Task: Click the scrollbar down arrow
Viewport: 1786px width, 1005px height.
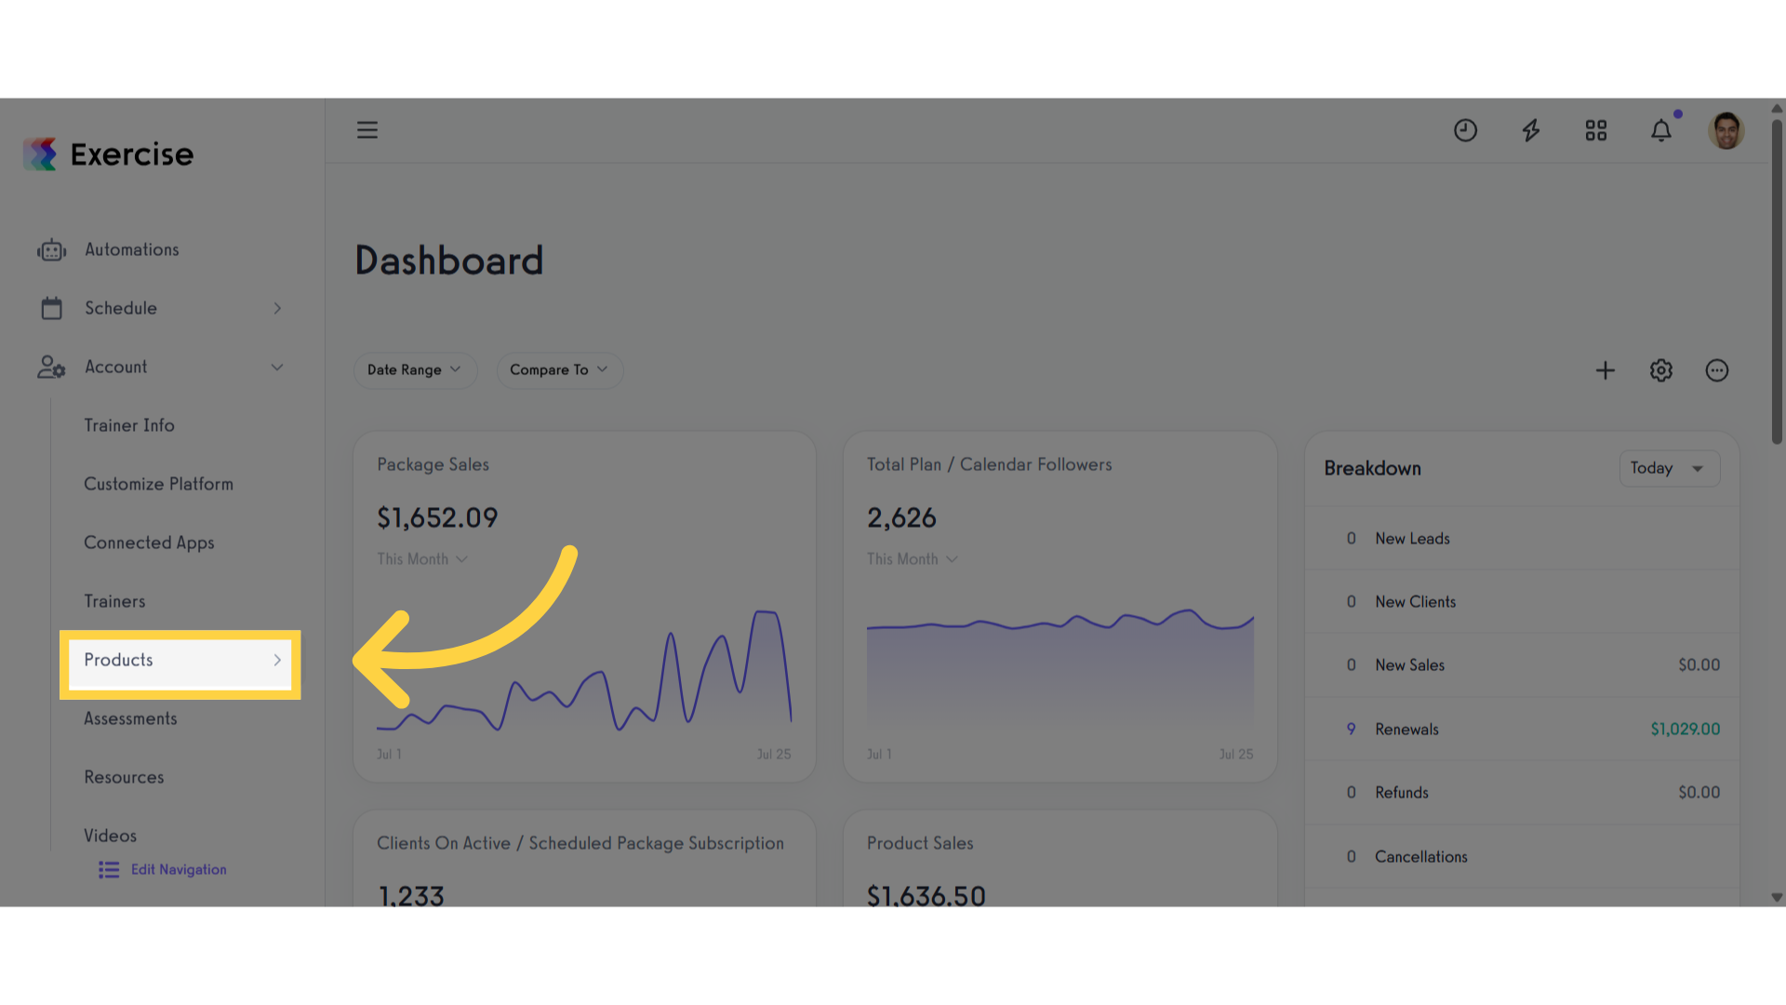Action: [1777, 898]
